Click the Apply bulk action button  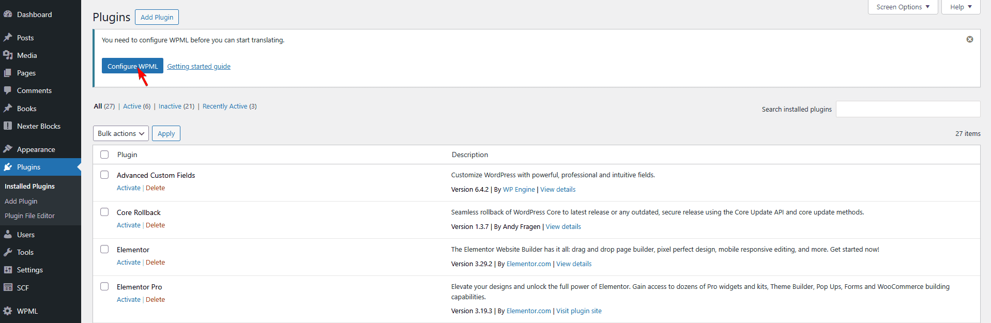click(x=166, y=133)
